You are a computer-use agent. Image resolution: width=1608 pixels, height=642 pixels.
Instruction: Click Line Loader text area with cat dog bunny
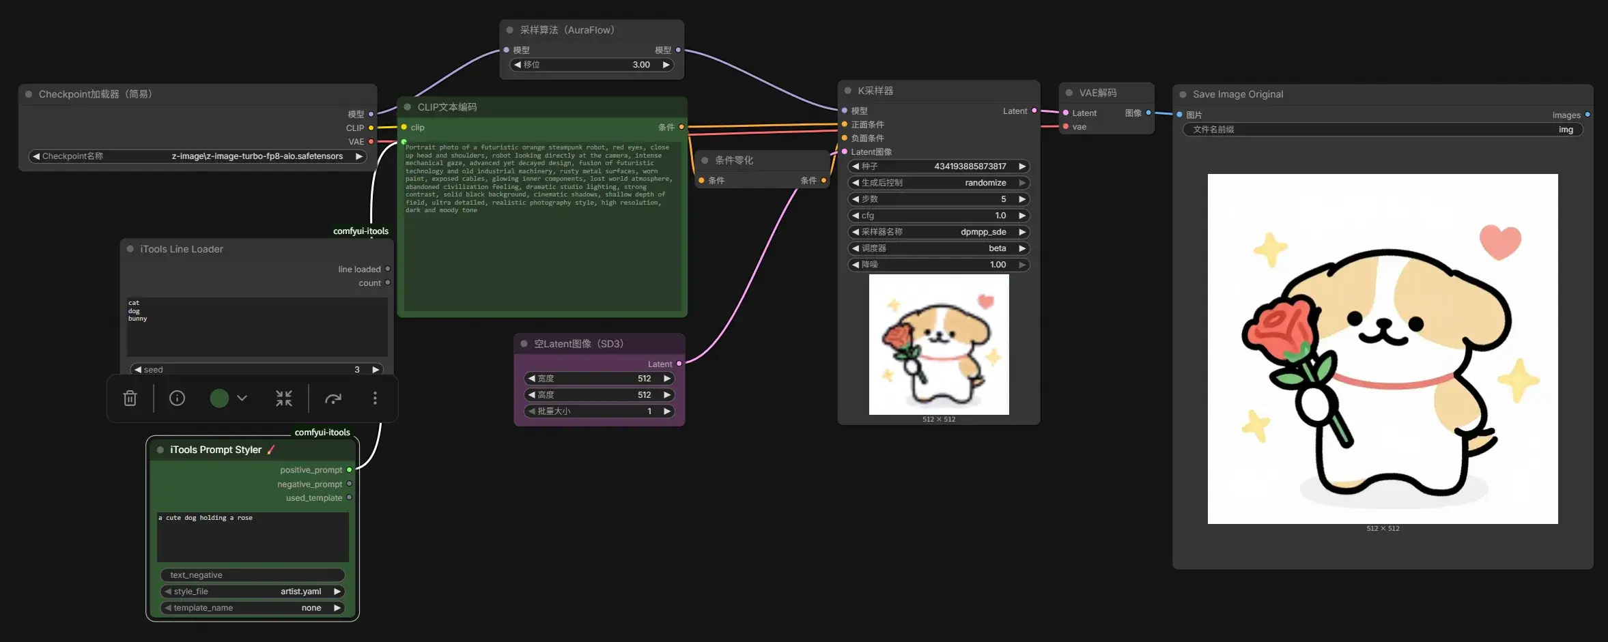click(x=257, y=326)
